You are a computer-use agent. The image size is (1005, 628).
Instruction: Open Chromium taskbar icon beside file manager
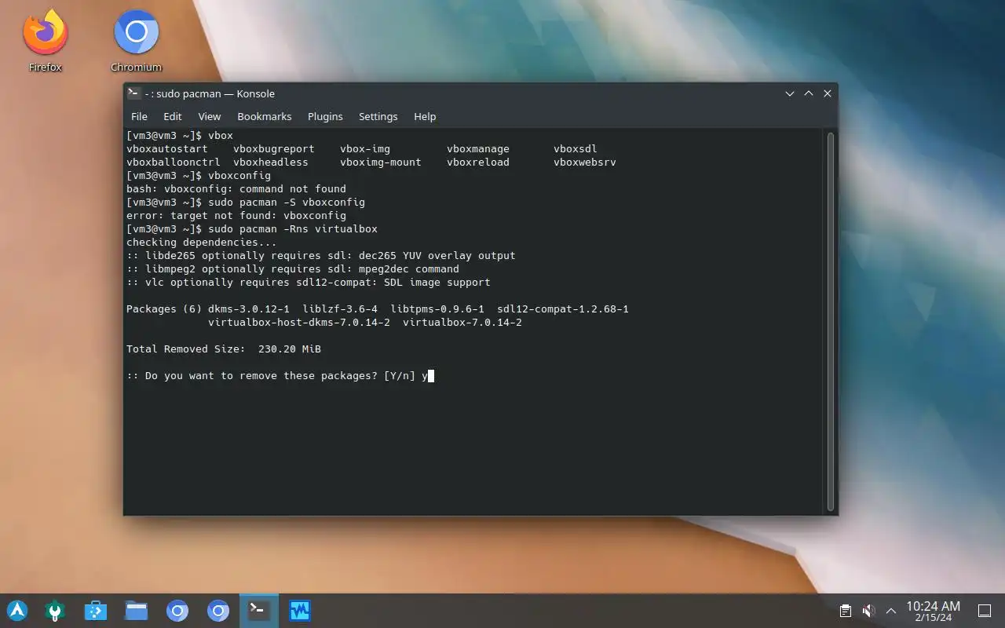click(177, 610)
